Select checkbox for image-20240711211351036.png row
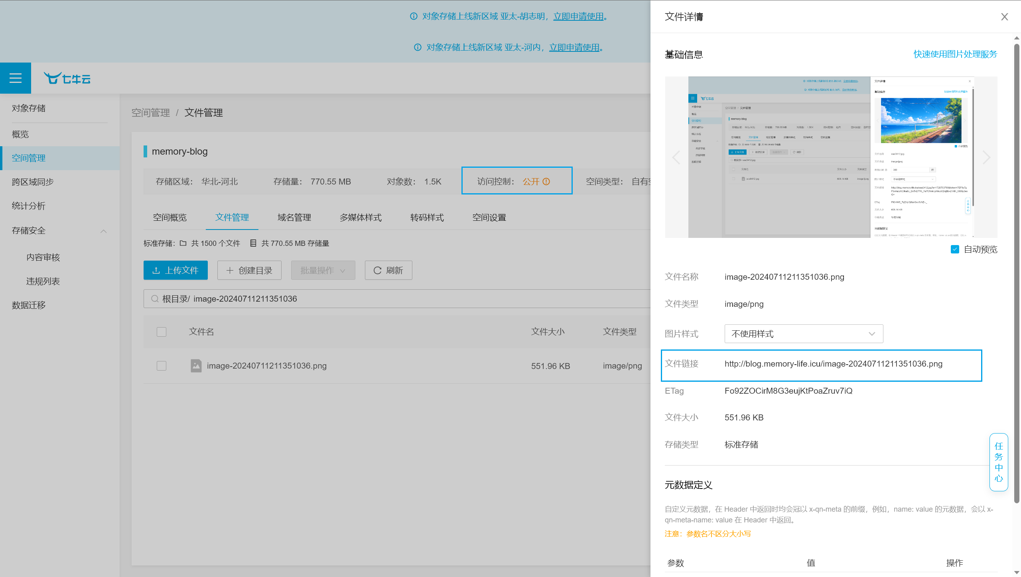Viewport: 1021px width, 577px height. [162, 366]
